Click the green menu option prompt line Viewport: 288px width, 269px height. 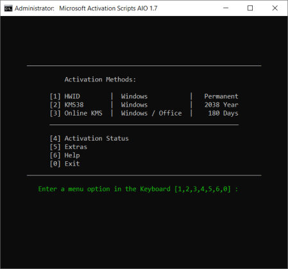click(138, 189)
